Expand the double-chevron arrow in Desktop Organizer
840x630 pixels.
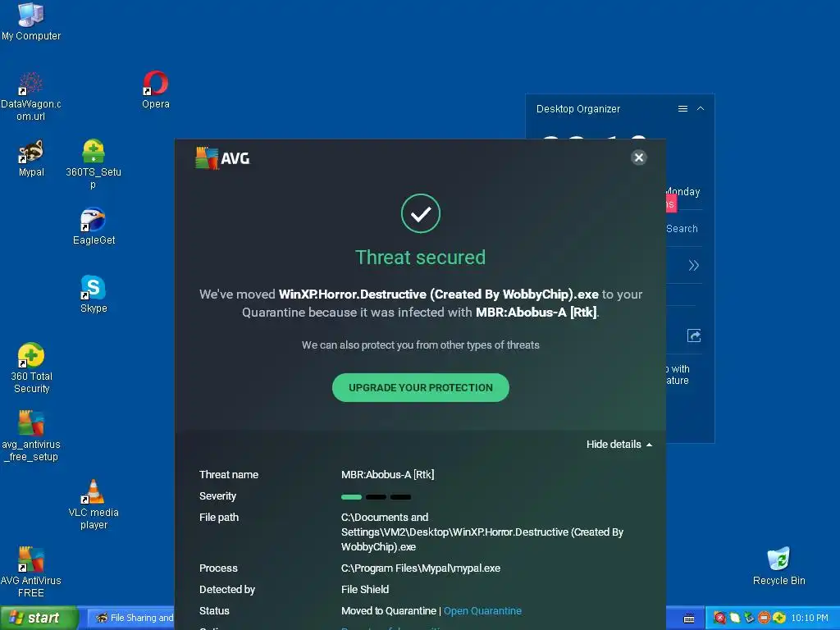click(x=694, y=265)
